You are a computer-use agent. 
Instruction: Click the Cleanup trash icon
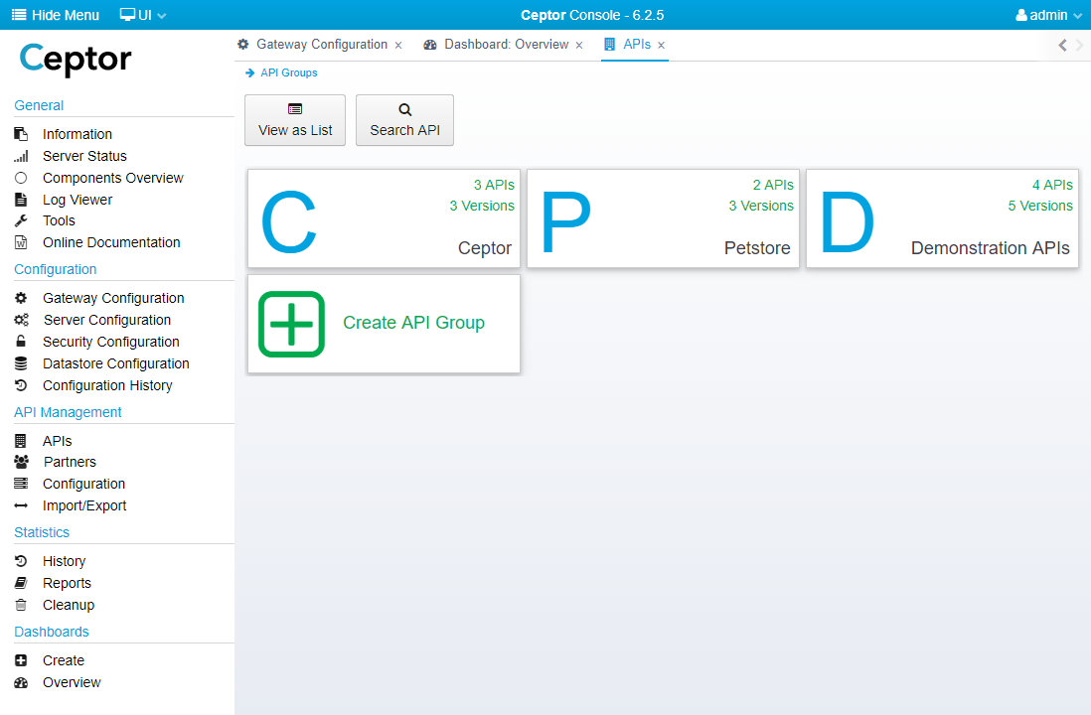click(x=21, y=605)
